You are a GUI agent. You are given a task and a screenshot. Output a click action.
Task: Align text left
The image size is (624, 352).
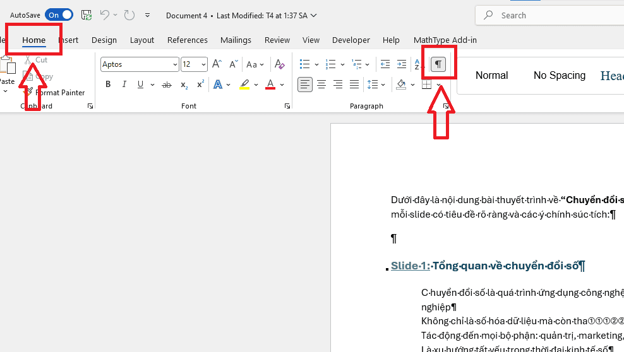(305, 85)
